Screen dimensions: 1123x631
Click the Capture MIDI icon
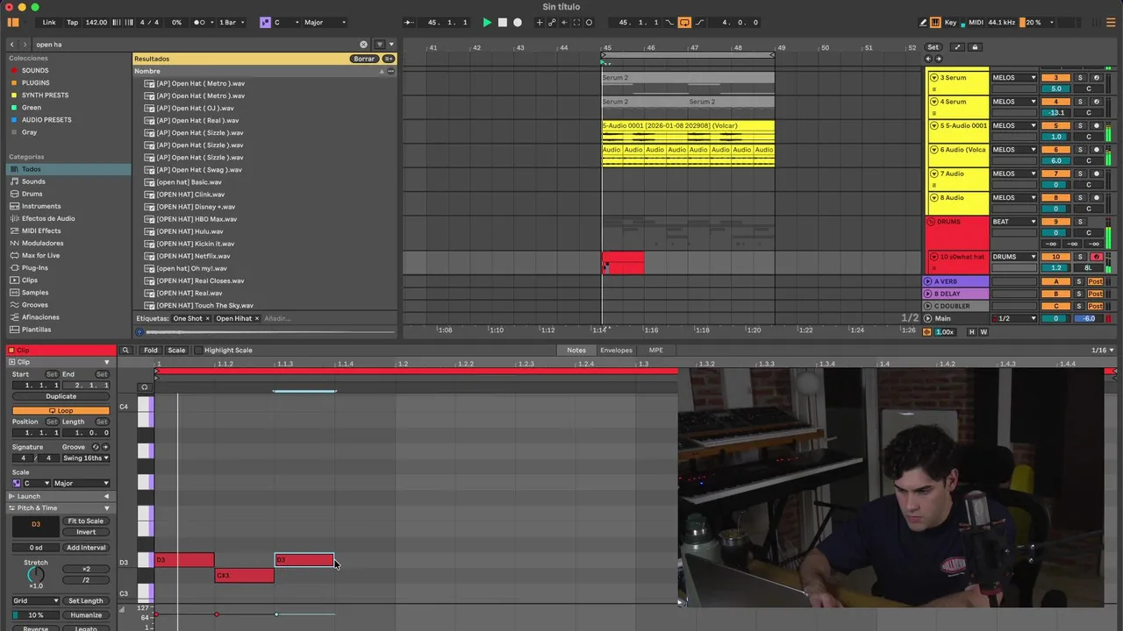point(576,22)
